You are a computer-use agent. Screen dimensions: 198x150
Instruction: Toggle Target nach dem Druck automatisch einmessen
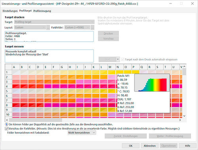pos(123,59)
